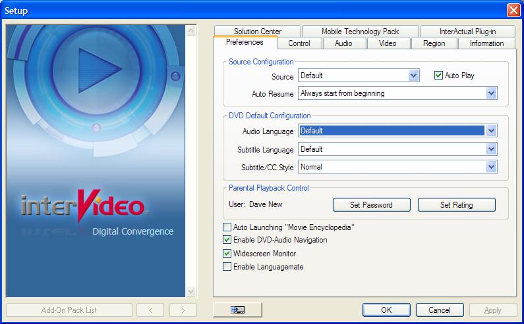Viewport: 524px width, 324px height.
Task: Click Cancel to discard changes
Action: [x=440, y=310]
